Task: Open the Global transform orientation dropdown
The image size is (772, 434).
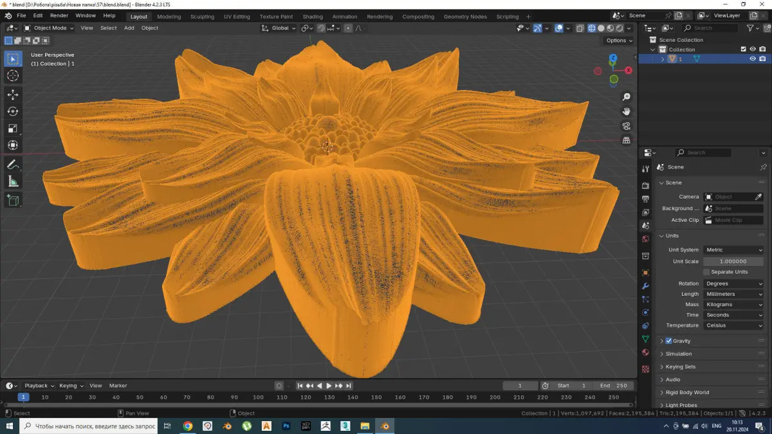Action: click(x=279, y=28)
